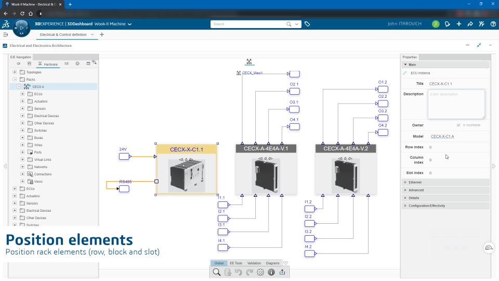Viewport: 499px width, 281px height.
Task: Click the Description text area
Action: (x=456, y=104)
